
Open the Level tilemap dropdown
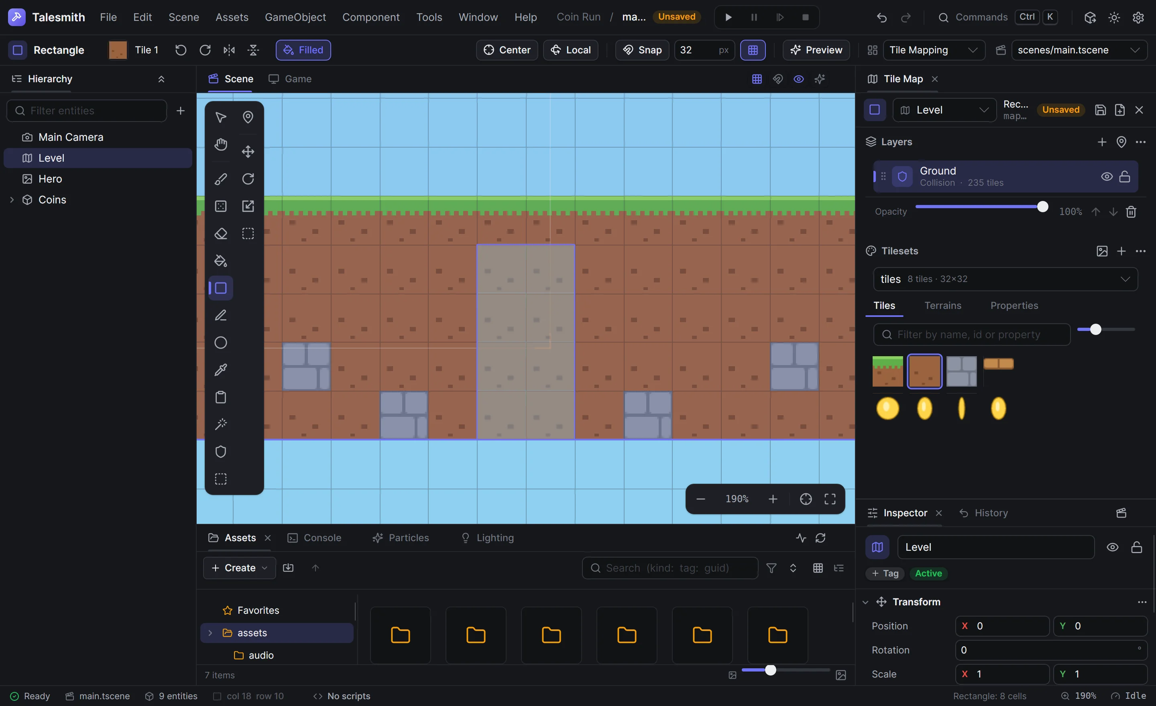[944, 110]
